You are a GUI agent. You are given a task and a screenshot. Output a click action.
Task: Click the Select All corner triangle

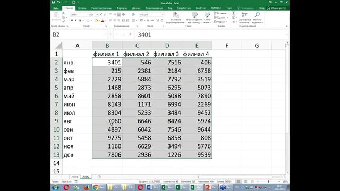58,46
